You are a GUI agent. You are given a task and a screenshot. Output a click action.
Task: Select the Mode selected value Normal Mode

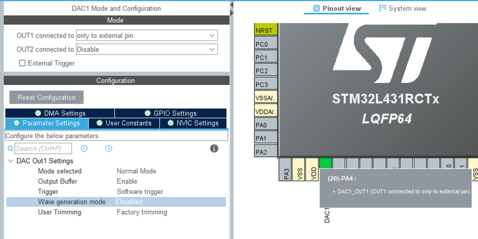136,171
